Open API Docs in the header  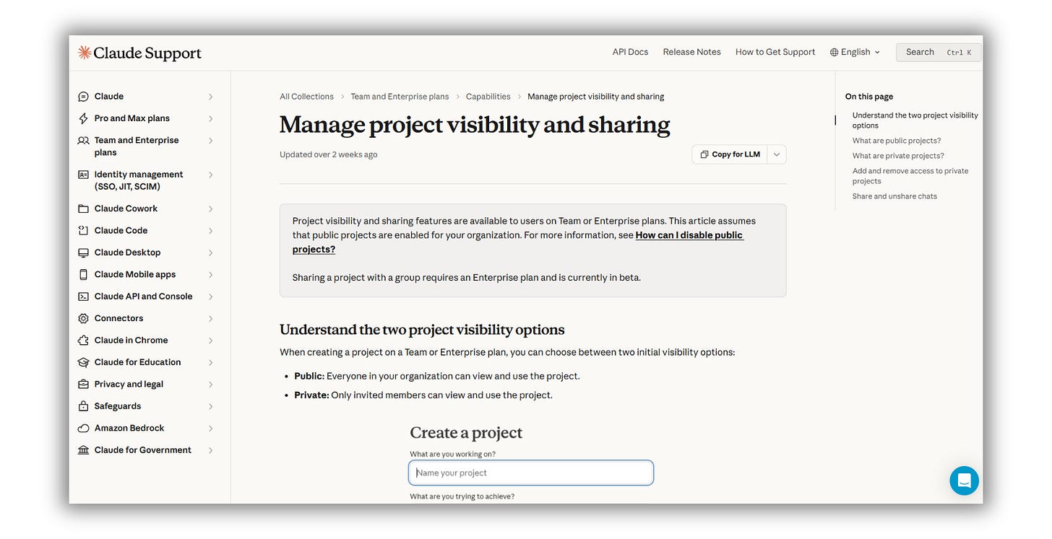[630, 52]
